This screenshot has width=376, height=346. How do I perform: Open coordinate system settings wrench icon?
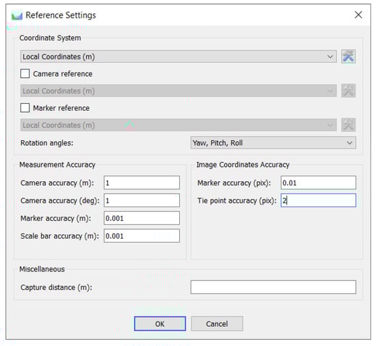coord(348,57)
